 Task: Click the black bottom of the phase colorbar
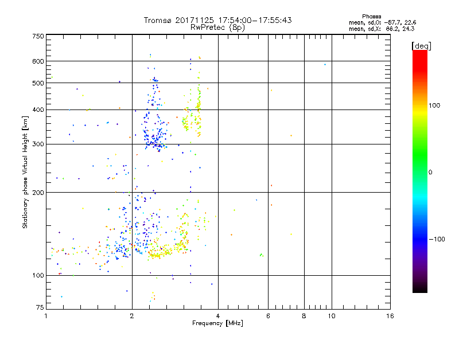click(x=420, y=288)
